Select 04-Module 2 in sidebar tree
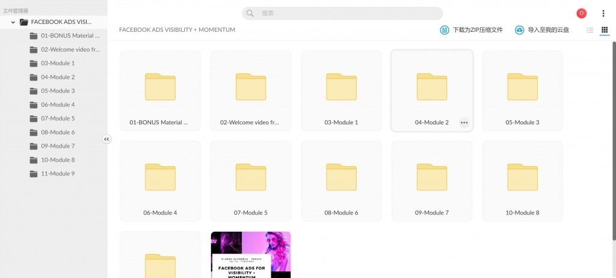Viewport: 616px width, 278px height. (54, 77)
